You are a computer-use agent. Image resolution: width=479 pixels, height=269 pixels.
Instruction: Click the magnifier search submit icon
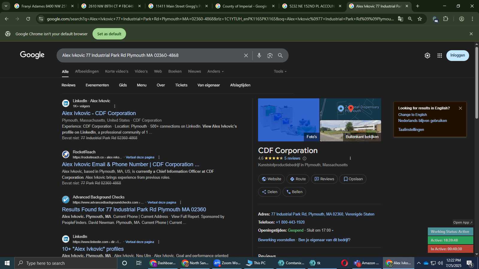(280, 56)
